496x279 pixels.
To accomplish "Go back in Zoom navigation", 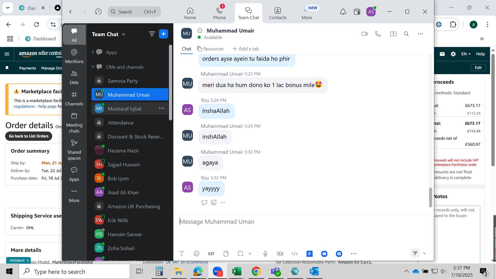I will coord(70,12).
